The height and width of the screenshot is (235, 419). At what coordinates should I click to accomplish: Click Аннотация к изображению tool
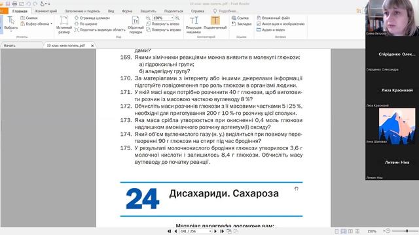(x=281, y=24)
